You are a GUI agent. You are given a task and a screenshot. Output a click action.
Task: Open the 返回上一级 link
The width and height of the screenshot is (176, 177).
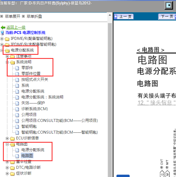pos(16,28)
